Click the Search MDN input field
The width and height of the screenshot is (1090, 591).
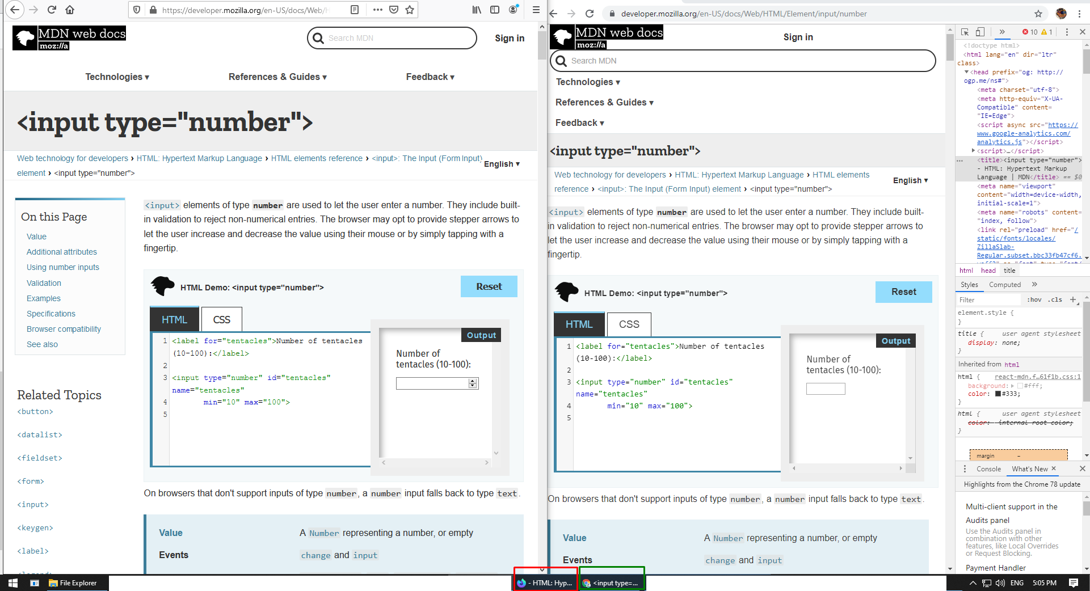[392, 38]
